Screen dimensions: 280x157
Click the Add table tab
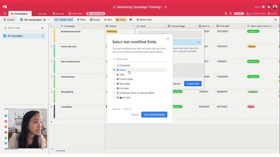(x=76, y=14)
